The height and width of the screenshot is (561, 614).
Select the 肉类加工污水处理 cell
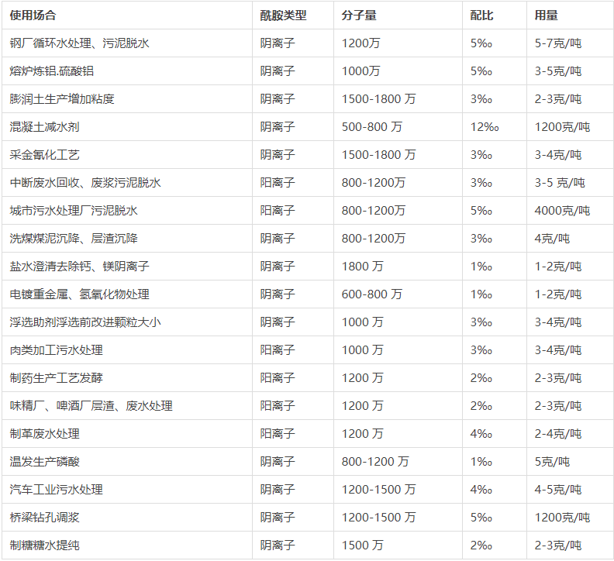(x=57, y=350)
